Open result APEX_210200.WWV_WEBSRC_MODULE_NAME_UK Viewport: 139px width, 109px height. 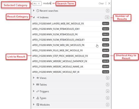pos(57,67)
